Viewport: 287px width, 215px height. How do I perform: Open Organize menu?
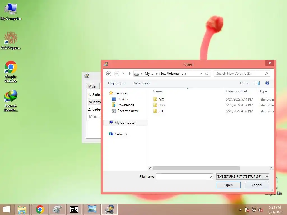(117, 83)
